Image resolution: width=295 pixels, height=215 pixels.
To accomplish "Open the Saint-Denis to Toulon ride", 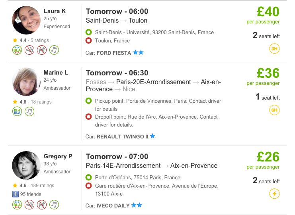I will pos(117,21).
